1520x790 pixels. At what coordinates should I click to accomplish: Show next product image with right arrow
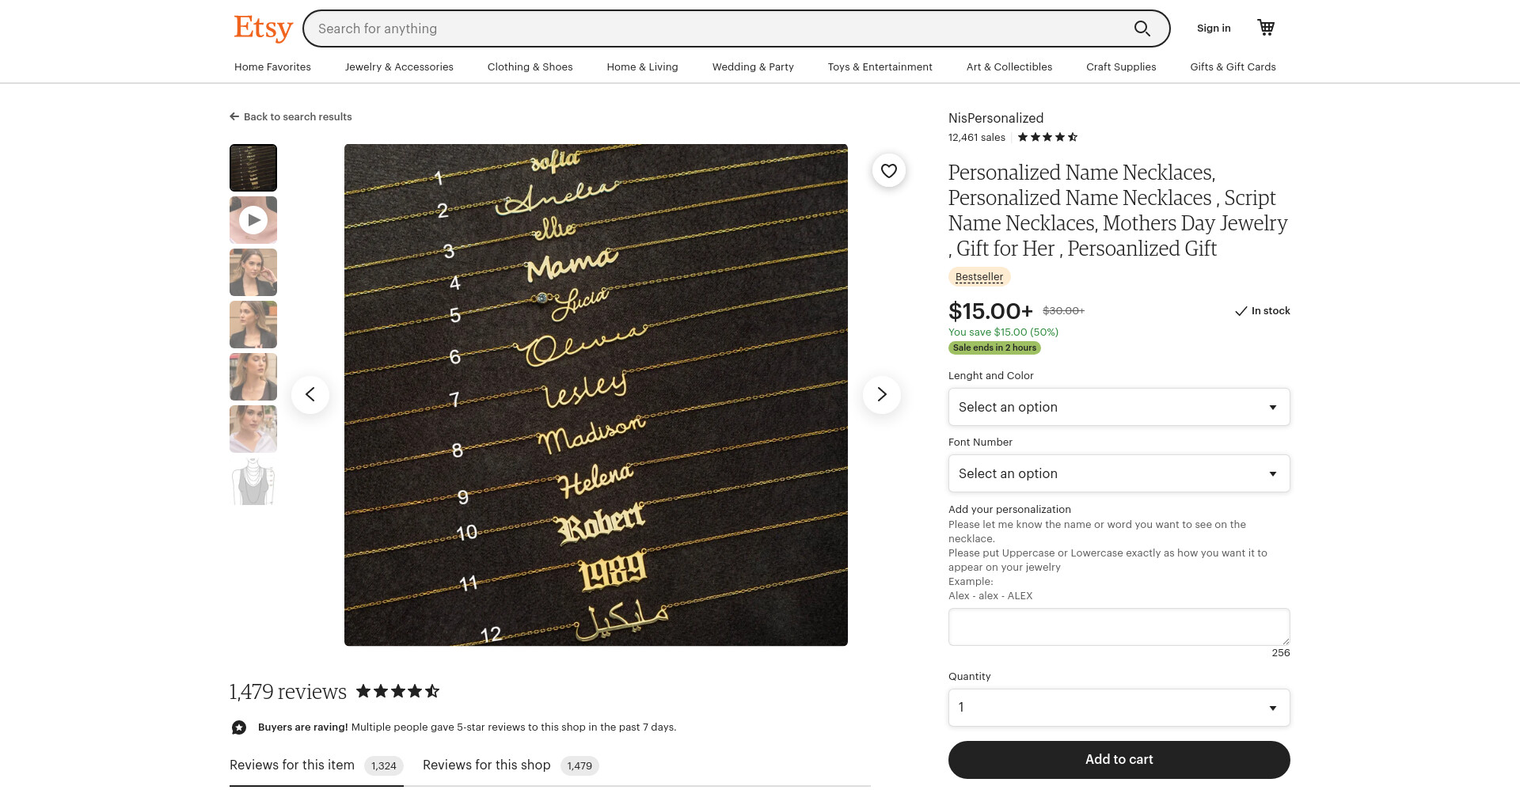pos(882,394)
